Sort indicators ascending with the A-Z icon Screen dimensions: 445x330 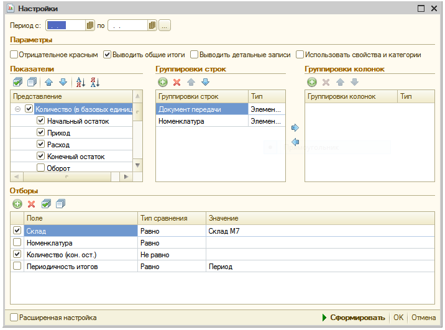click(x=80, y=82)
